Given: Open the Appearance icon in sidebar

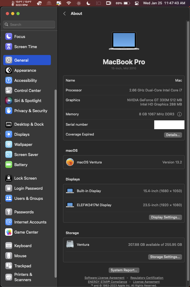Looking at the screenshot, I should (x=8, y=70).
